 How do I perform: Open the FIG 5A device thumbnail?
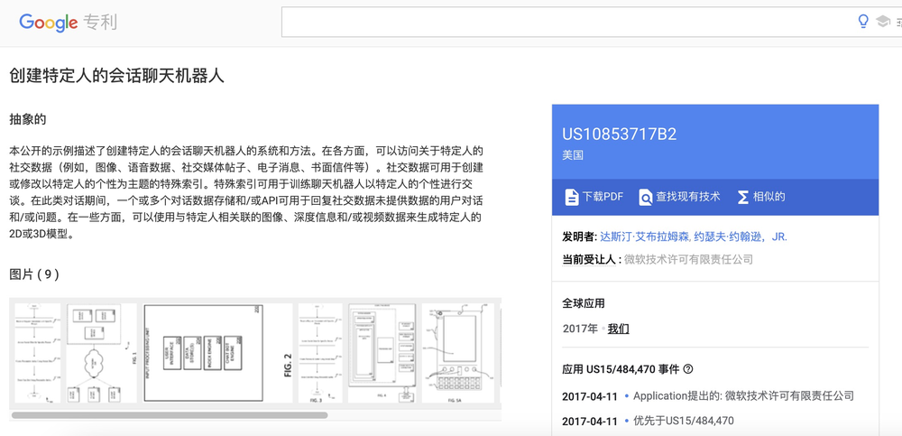458,353
